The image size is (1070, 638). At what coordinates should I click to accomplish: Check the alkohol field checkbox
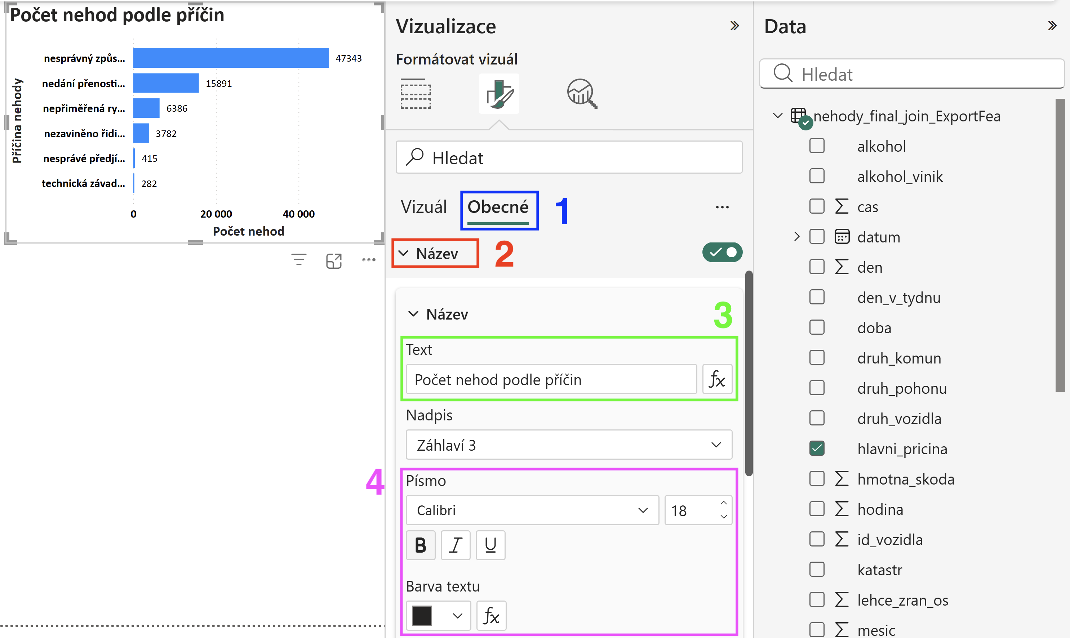pos(817,146)
